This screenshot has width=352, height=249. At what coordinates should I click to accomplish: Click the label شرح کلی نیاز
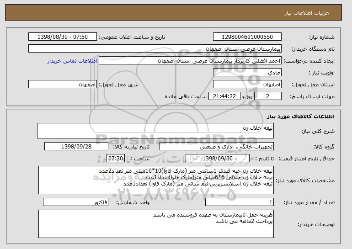(318, 131)
